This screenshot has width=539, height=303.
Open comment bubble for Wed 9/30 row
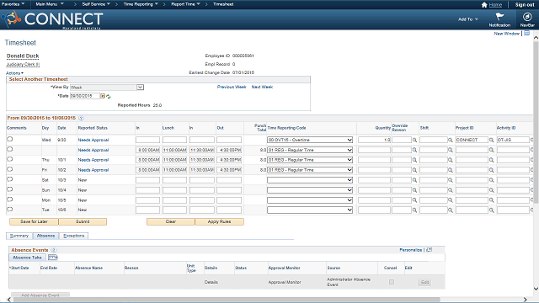[x=10, y=139]
